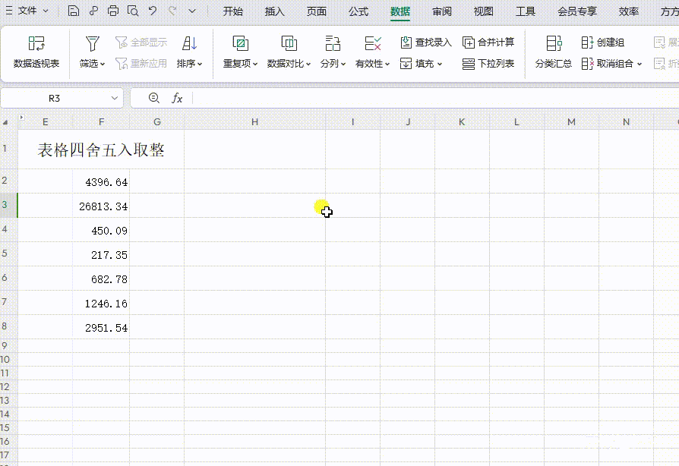Open the 效率 tab

629,11
